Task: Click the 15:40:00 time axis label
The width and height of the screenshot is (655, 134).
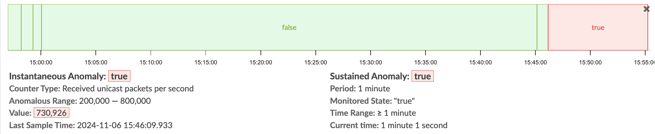Action: (480, 62)
